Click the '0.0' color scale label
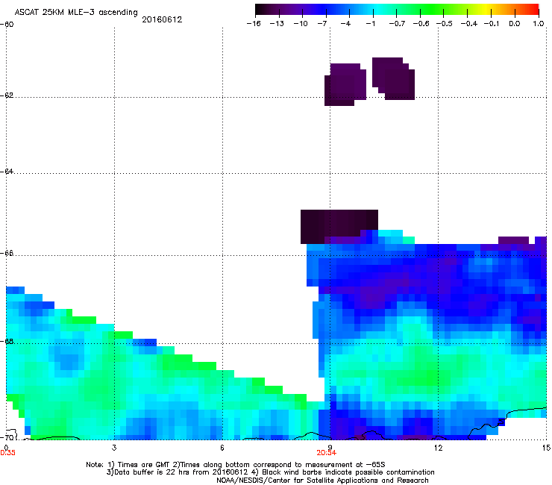 coord(515,24)
